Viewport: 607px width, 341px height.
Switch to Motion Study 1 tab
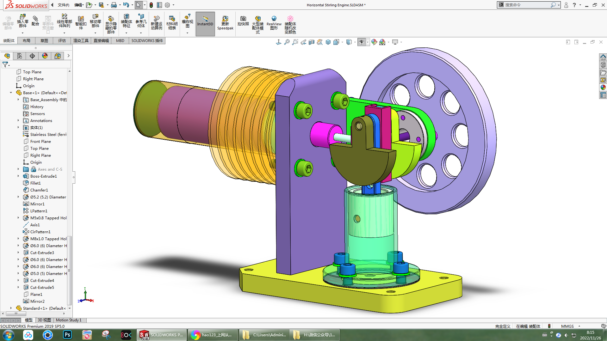point(69,320)
